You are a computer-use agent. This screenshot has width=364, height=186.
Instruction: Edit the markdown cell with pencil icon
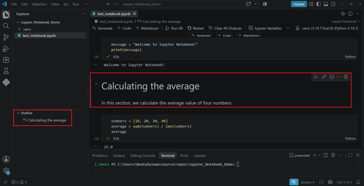point(324,77)
